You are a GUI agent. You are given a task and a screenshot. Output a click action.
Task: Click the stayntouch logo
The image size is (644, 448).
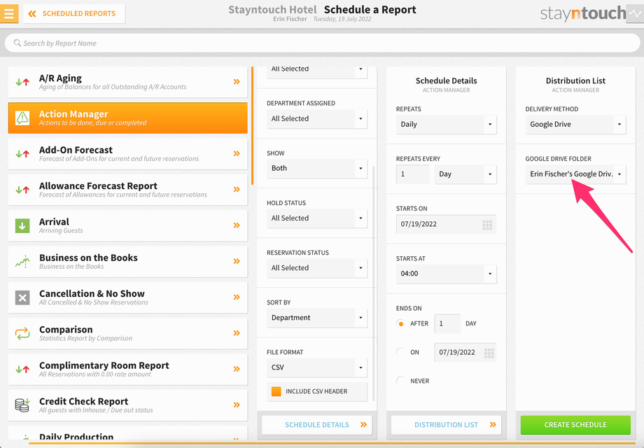(582, 13)
